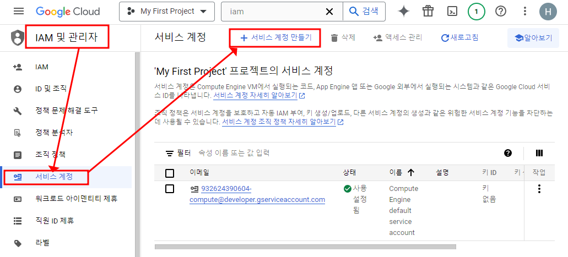The image size is (568, 257).
Task: Open the three-dot settings menu in header
Action: coord(525,12)
